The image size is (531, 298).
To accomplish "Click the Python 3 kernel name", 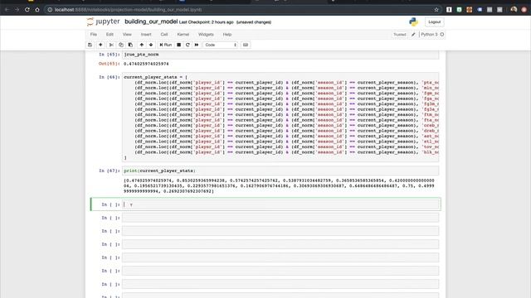I will click(x=430, y=35).
